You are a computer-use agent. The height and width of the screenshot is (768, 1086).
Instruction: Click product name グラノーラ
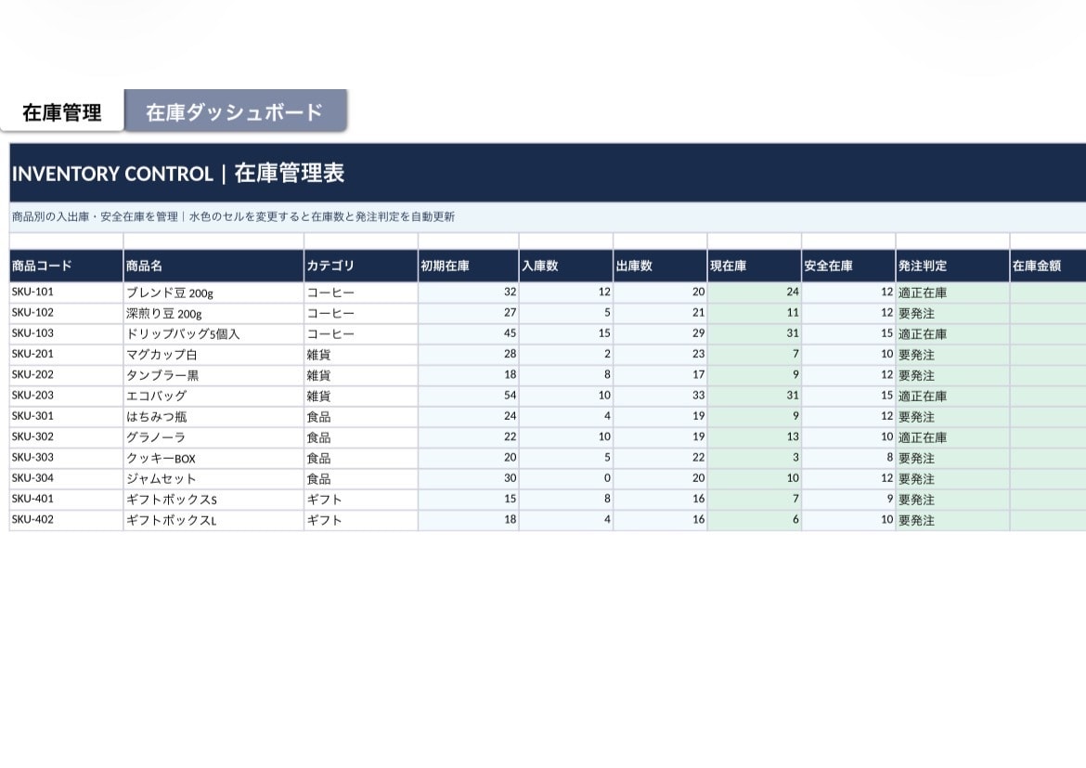point(213,438)
